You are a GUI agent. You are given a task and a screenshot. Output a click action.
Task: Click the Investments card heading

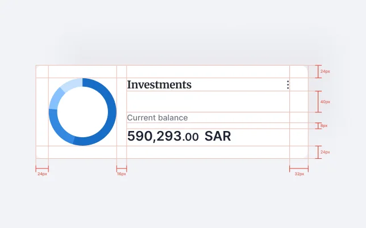click(159, 85)
